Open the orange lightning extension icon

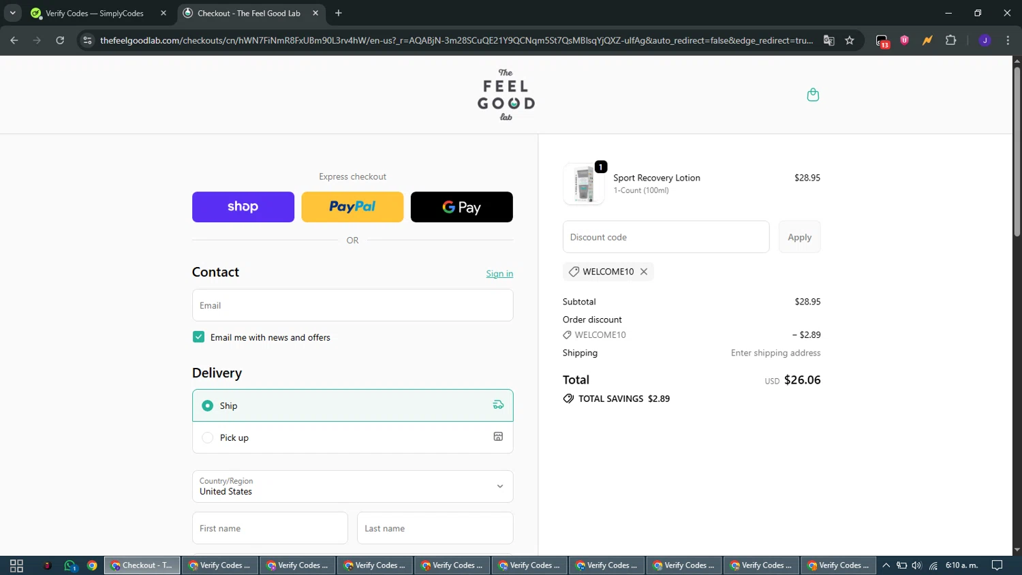pos(927,40)
